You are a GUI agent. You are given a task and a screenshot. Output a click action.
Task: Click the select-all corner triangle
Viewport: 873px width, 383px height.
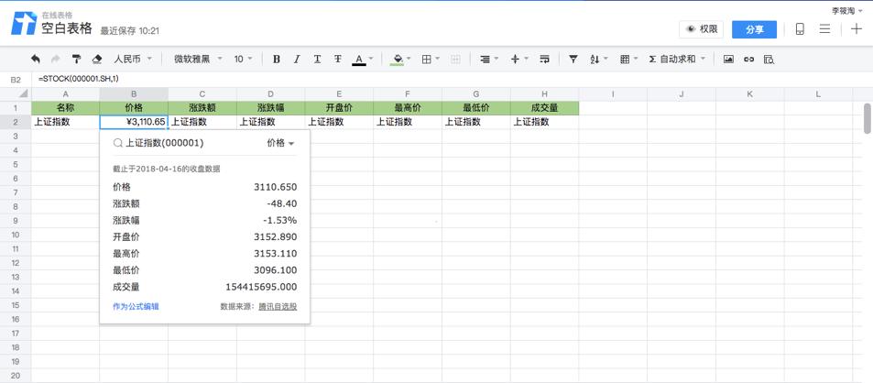pos(24,94)
